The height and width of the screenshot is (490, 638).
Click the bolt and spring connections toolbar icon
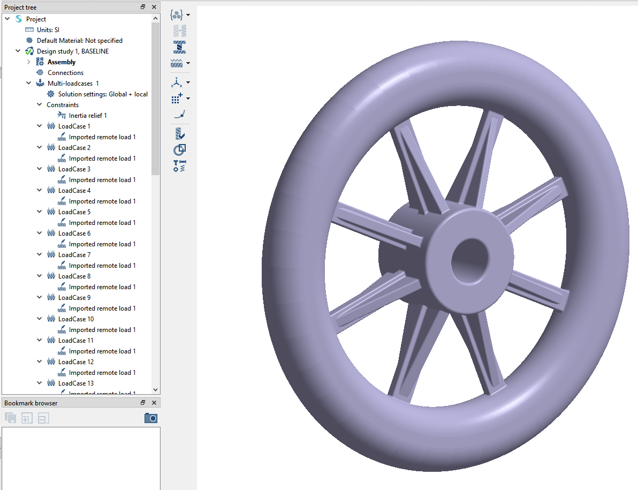coord(179,166)
